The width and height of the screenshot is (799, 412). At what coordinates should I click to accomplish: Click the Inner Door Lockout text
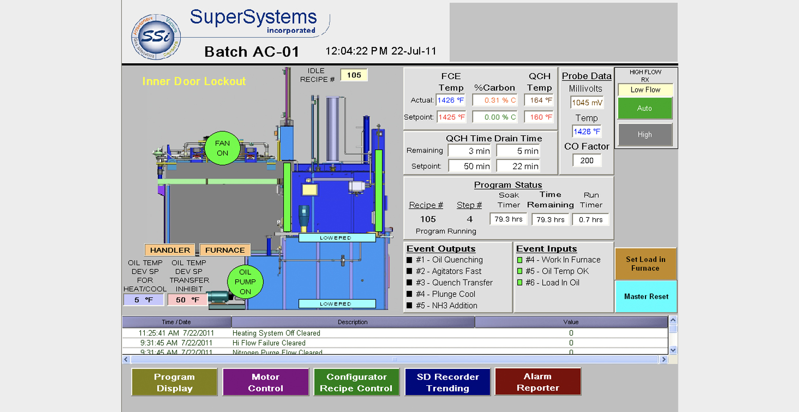194,81
